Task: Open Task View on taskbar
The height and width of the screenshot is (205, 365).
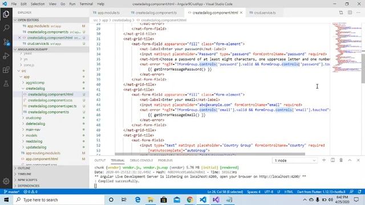Action: pyautogui.click(x=124, y=200)
